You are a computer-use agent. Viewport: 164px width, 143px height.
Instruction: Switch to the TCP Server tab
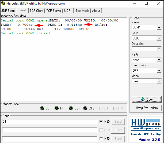(54, 11)
